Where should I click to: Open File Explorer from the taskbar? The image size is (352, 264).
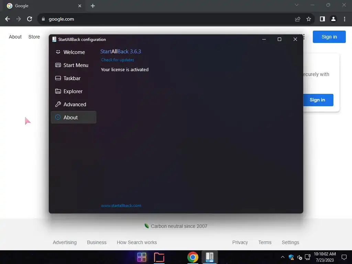click(159, 257)
